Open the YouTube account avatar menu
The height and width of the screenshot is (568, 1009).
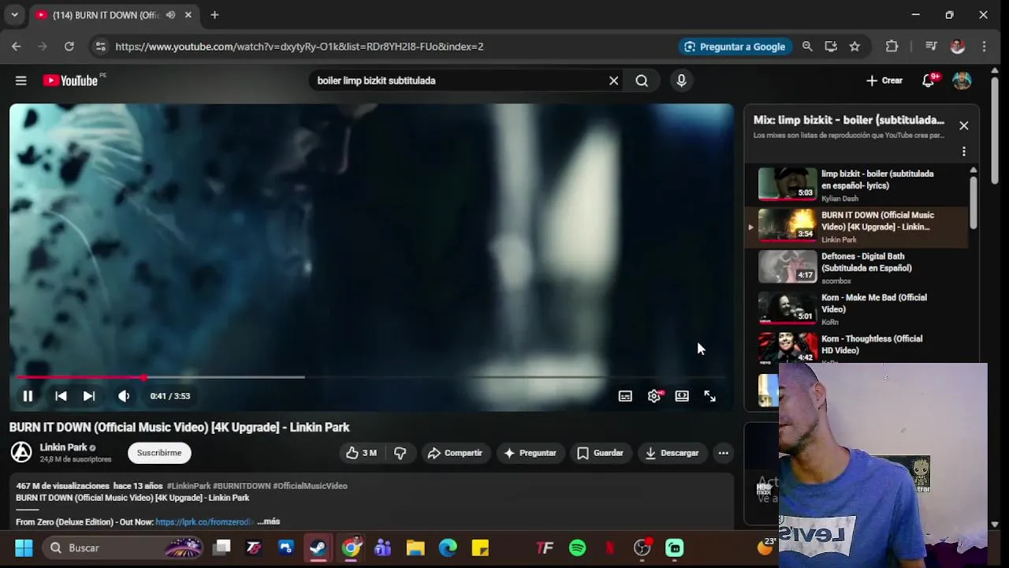click(x=962, y=80)
